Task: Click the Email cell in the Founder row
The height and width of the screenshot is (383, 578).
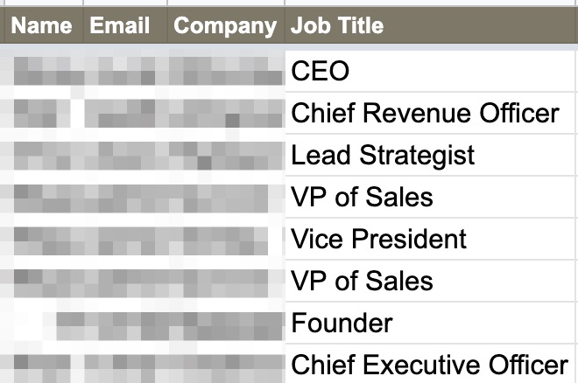Action: [x=124, y=323]
